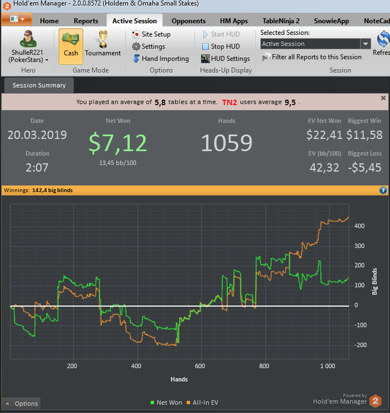The image size is (390, 413).
Task: Click the Hold'em Manager 2 logo at bottom
Action: pyautogui.click(x=375, y=401)
